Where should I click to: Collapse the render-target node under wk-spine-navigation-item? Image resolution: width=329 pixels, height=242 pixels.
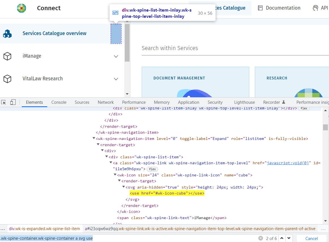coord(98,144)
